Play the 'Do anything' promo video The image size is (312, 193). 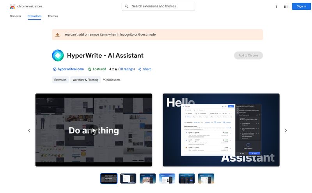click(x=94, y=130)
